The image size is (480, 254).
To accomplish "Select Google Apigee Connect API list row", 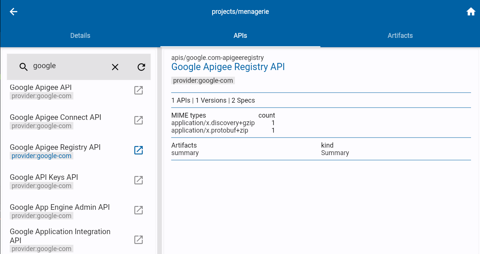I will [79, 121].
